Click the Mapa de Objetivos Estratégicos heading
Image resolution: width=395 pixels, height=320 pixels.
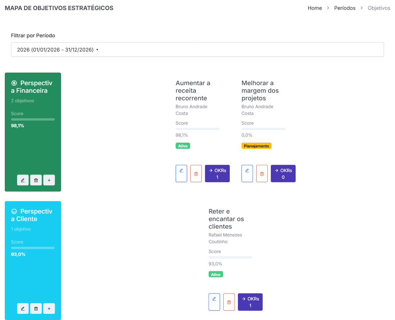coord(59,8)
